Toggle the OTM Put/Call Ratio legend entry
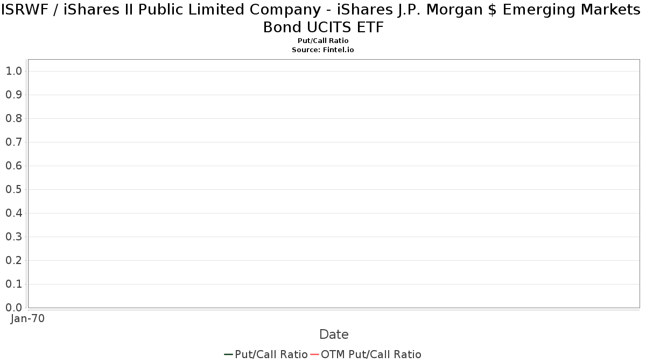This screenshot has width=646, height=363. pyautogui.click(x=370, y=354)
